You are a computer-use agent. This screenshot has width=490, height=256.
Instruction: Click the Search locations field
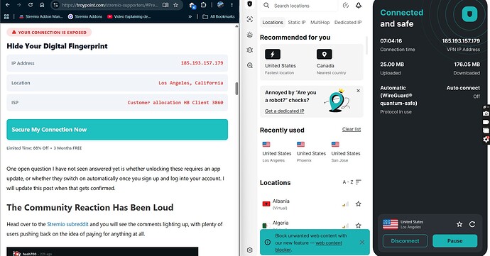pos(299,6)
